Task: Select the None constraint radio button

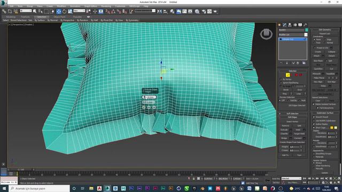Action: 314,39
